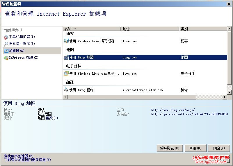
Task: Open http://www.bing.com/maps/ homepage link
Action: pos(173,110)
